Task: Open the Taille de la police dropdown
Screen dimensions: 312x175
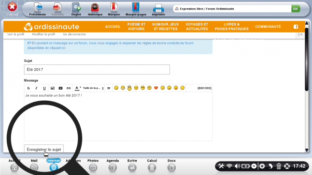Action: 93,88
